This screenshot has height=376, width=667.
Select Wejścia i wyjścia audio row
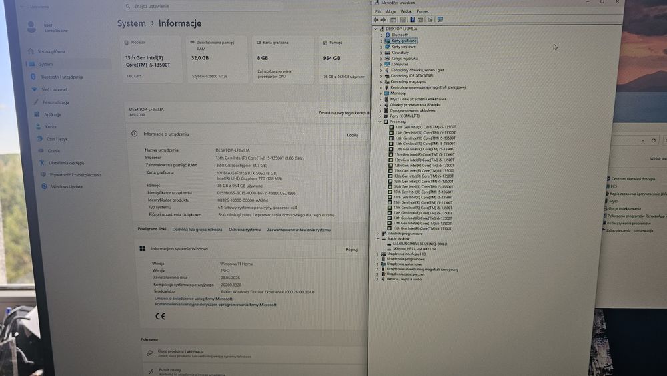[404, 279]
